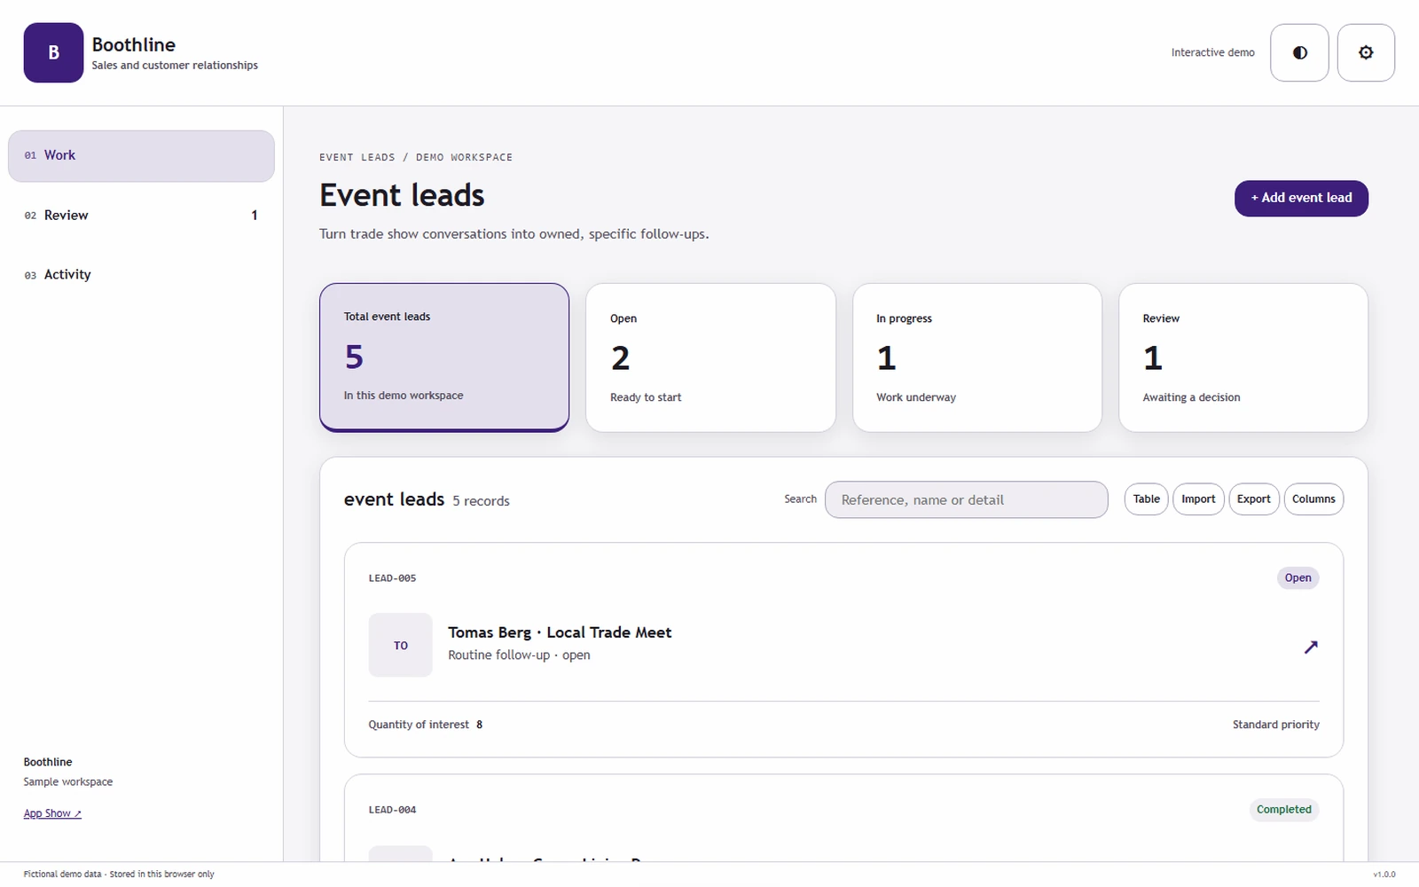This screenshot has width=1419, height=887.
Task: Click the LEAD-005 reference text
Action: (x=392, y=578)
